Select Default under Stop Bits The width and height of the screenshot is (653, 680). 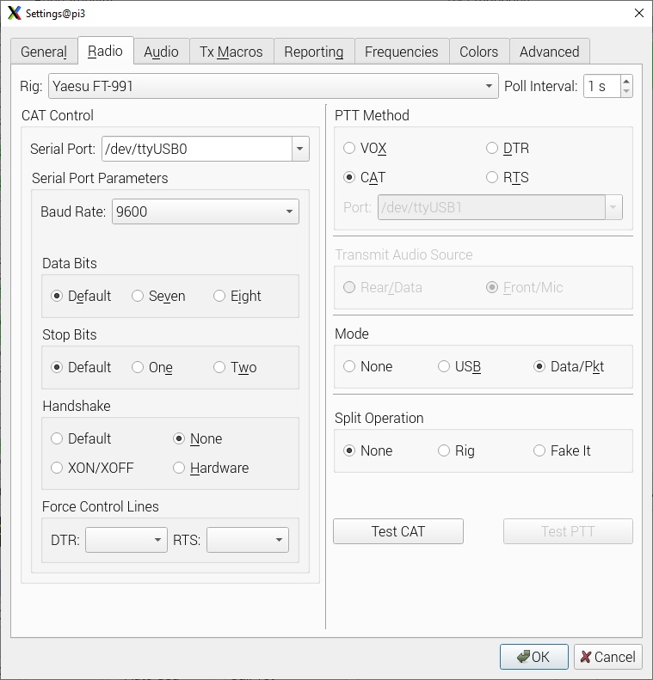(81, 367)
